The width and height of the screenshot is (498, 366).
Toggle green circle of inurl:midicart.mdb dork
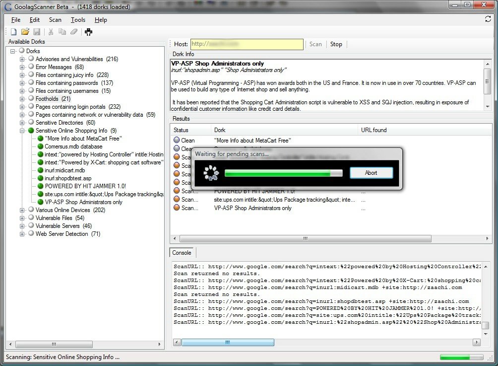pyautogui.click(x=40, y=170)
